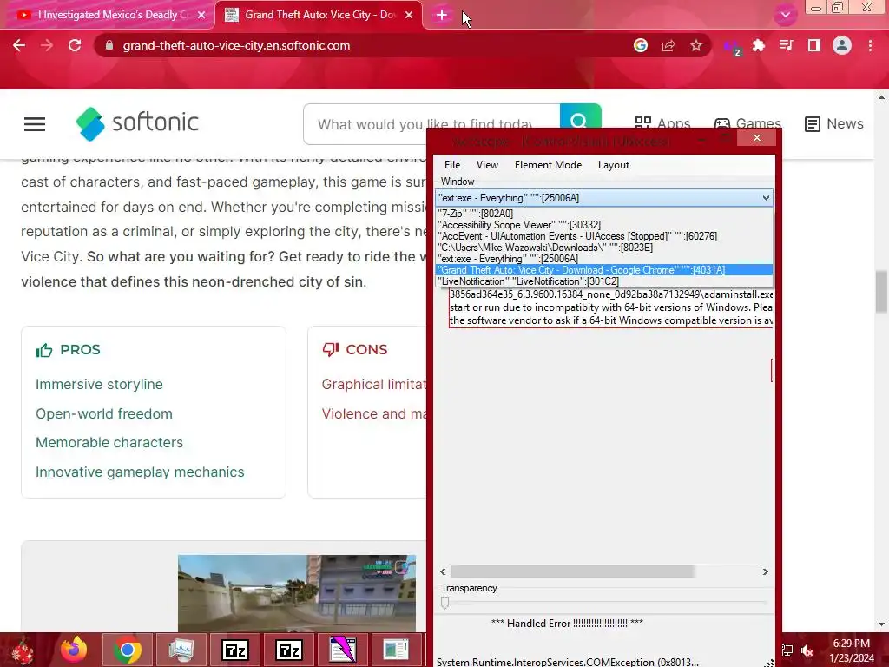This screenshot has width=889, height=667.
Task: Click "Innovative gameplay mechanics" text
Action: pos(140,472)
